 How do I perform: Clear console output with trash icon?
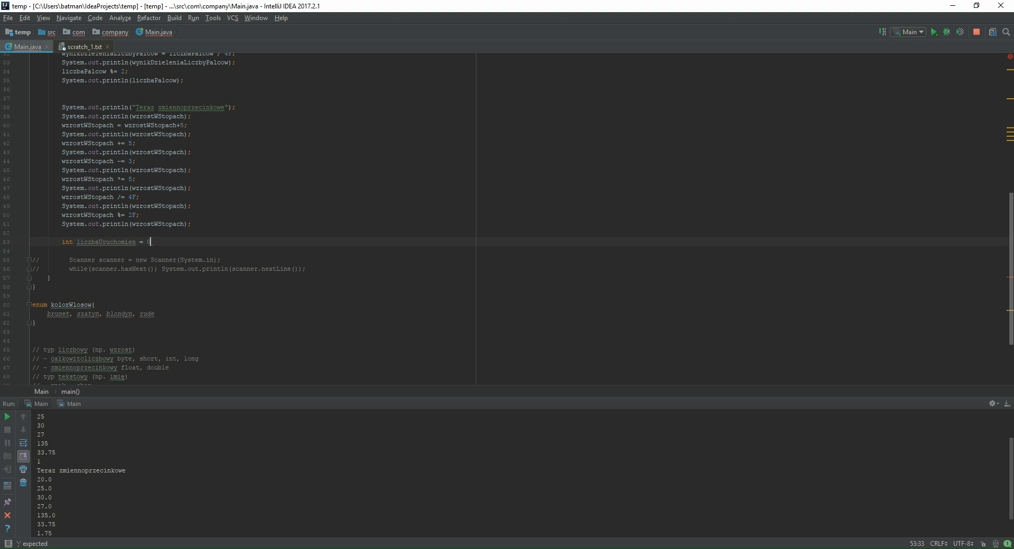[x=23, y=482]
